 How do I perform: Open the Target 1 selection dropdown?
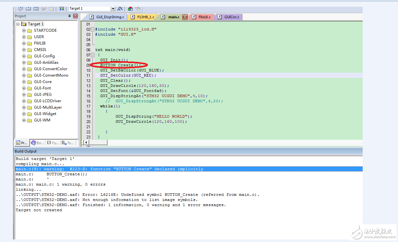[113, 8]
